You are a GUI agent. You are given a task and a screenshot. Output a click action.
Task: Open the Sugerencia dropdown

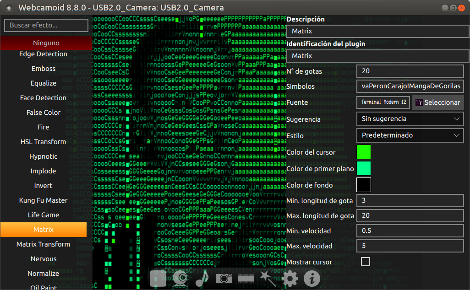point(410,119)
